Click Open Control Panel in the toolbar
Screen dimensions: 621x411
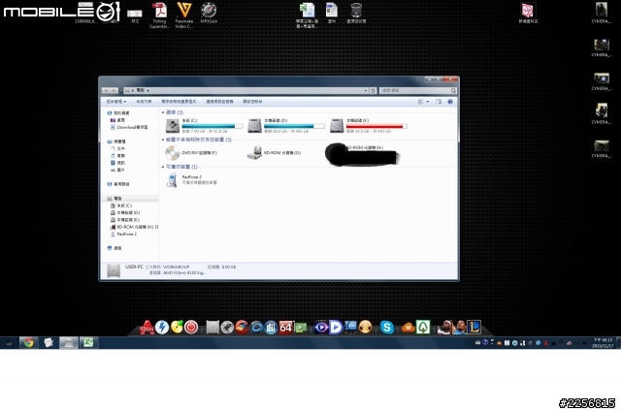252,102
